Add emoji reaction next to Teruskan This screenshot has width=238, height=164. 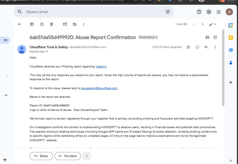click(x=87, y=156)
